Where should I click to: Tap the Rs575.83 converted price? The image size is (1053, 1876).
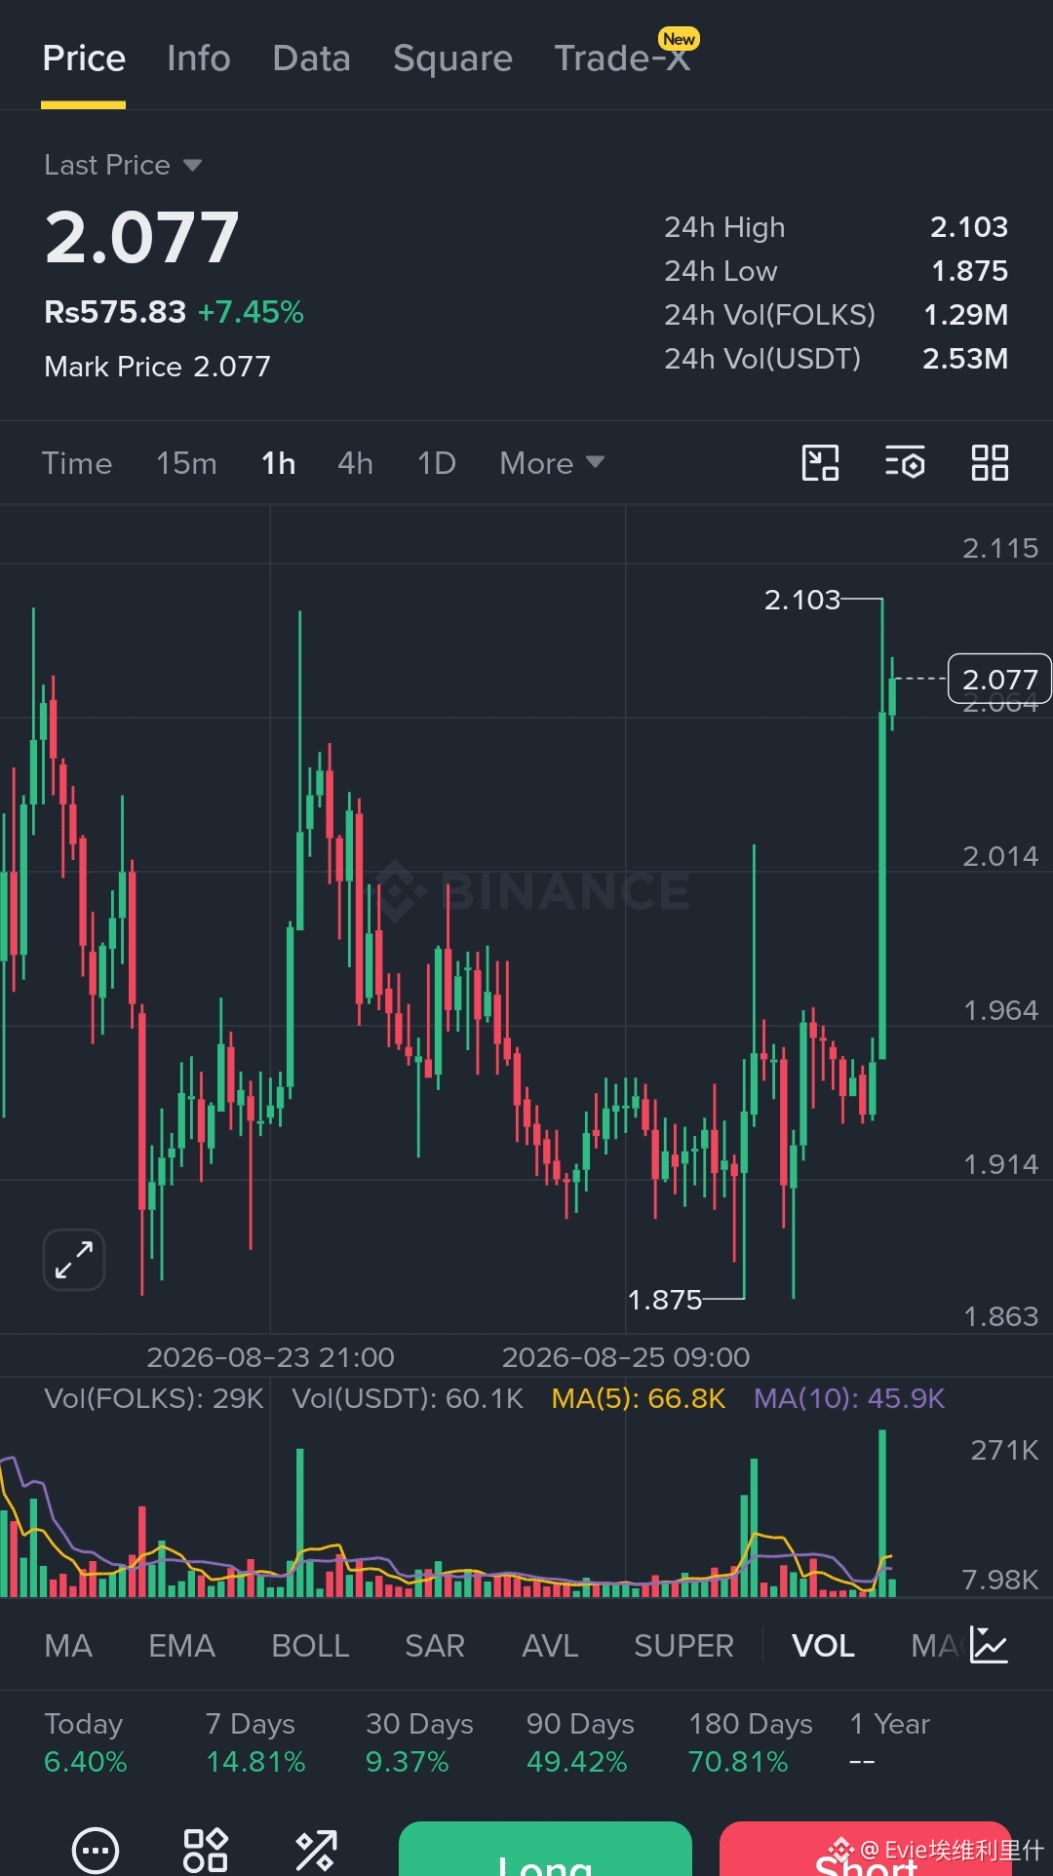tap(115, 312)
